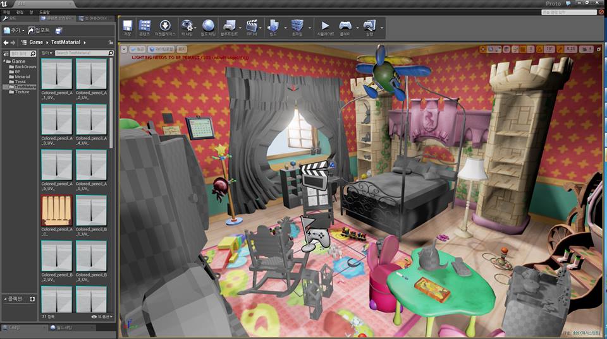This screenshot has width=607, height=339.
Task: Open the Filters dropdown in content browser
Action: [47, 53]
